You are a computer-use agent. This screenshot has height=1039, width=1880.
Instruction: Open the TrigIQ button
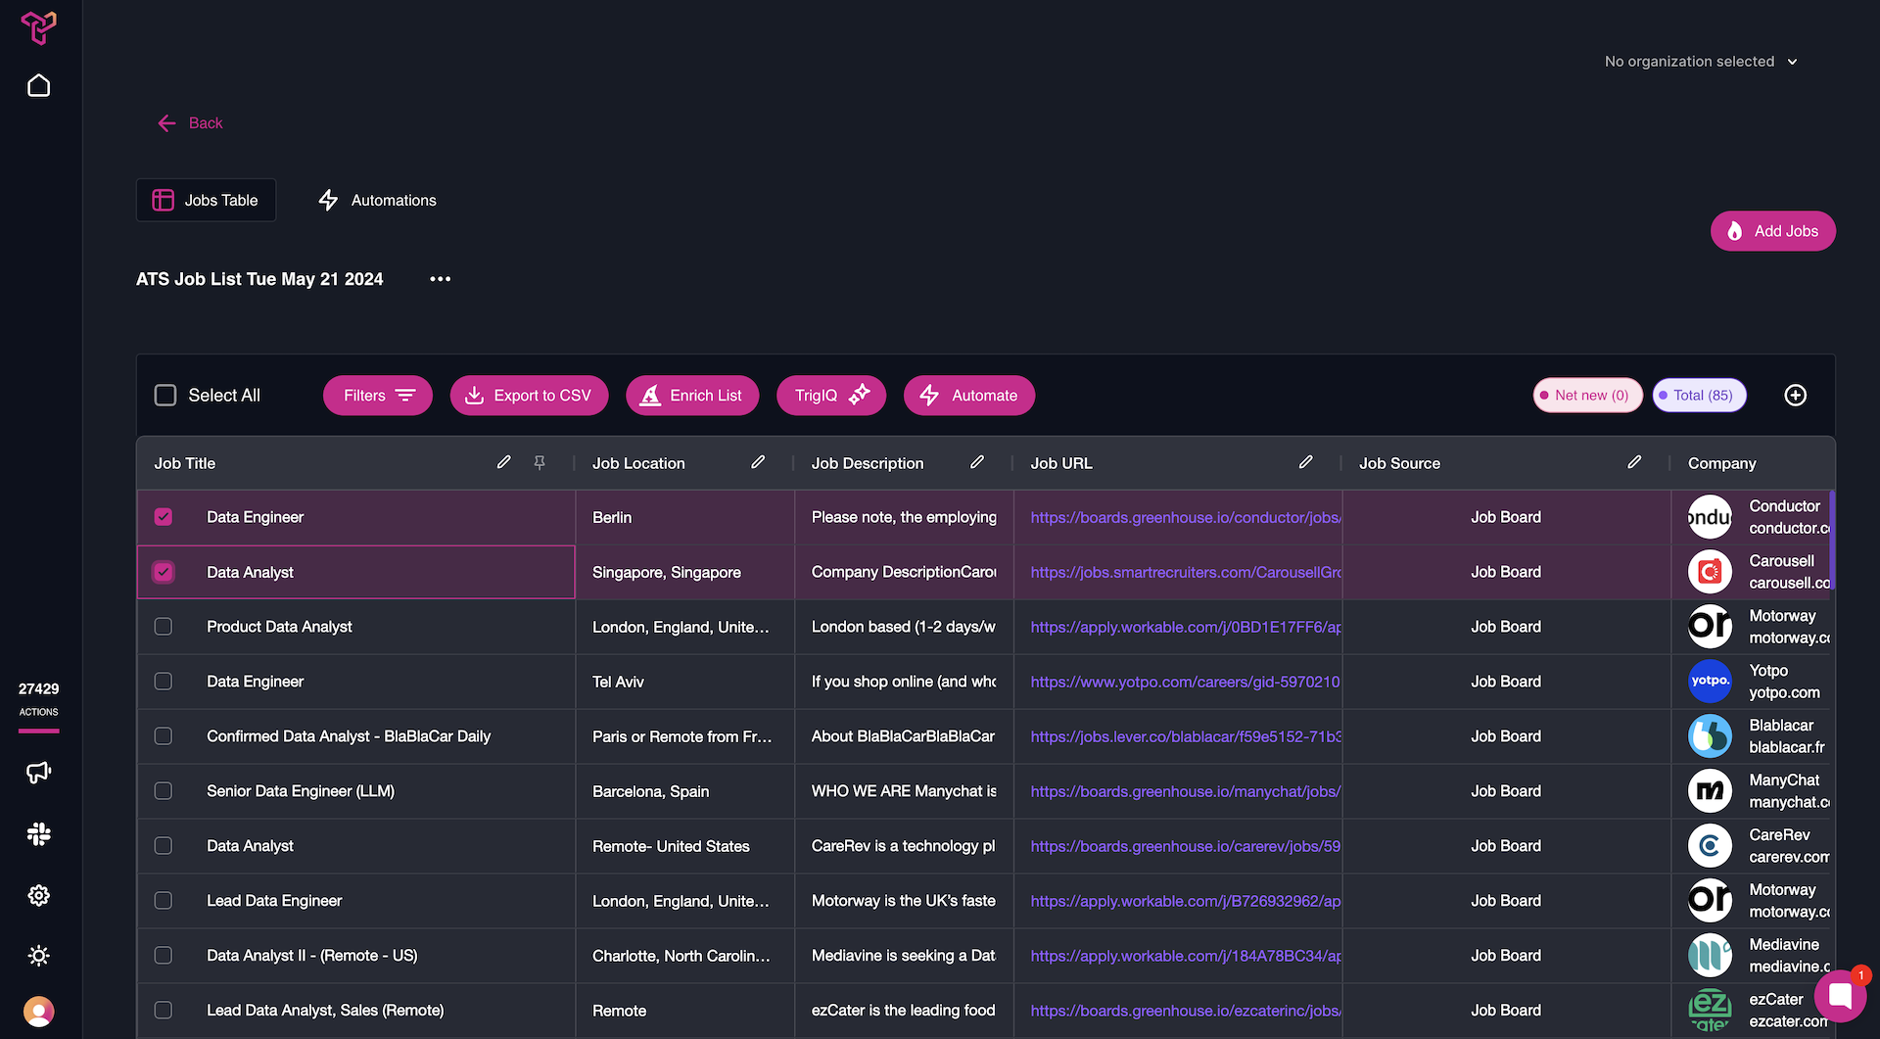tap(831, 396)
